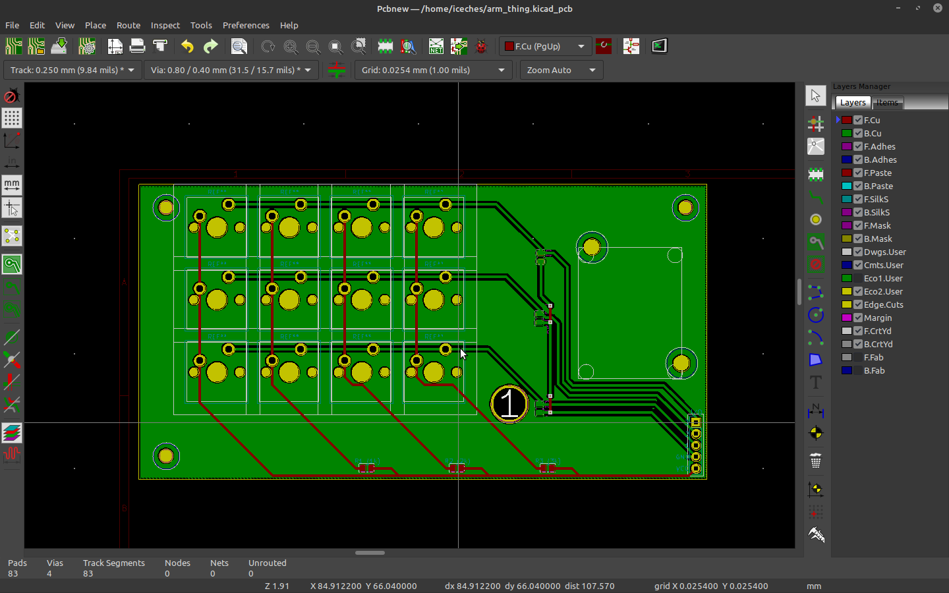Select the arrow selection tool
The image size is (949, 593).
tap(815, 95)
